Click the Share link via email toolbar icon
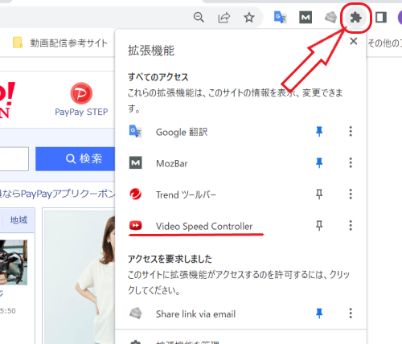The image size is (402, 344). [330, 18]
